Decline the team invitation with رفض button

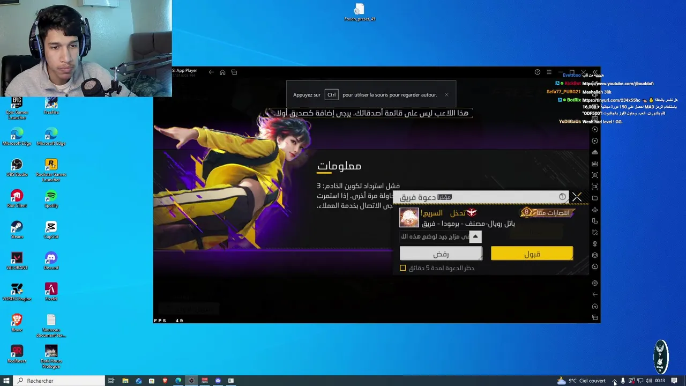[441, 254]
